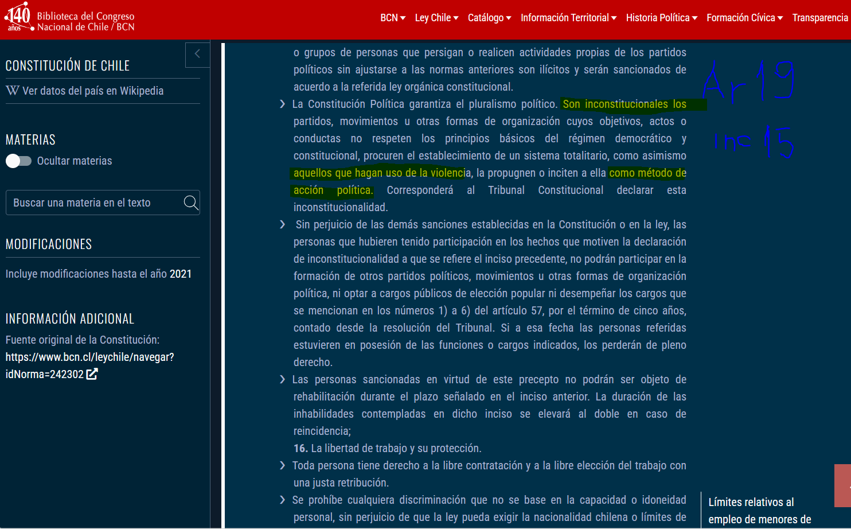The image size is (851, 529).
Task: Expand paragraph 'Se prohíbe cualquiera discriminación' chevron
Action: pos(282,500)
